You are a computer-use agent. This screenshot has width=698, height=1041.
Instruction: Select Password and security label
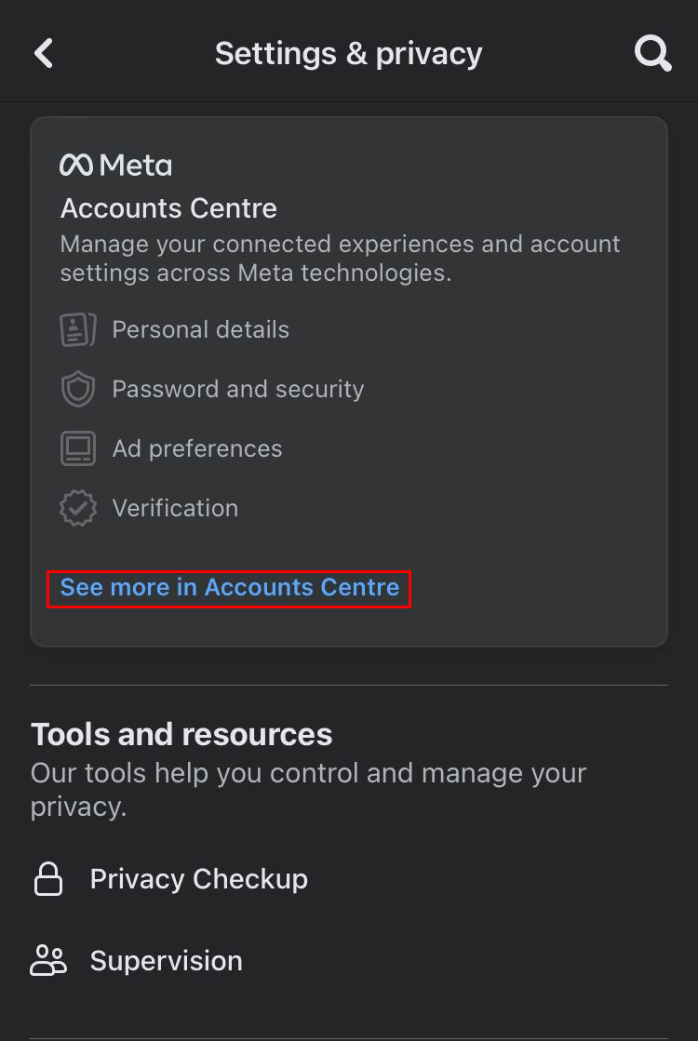237,389
